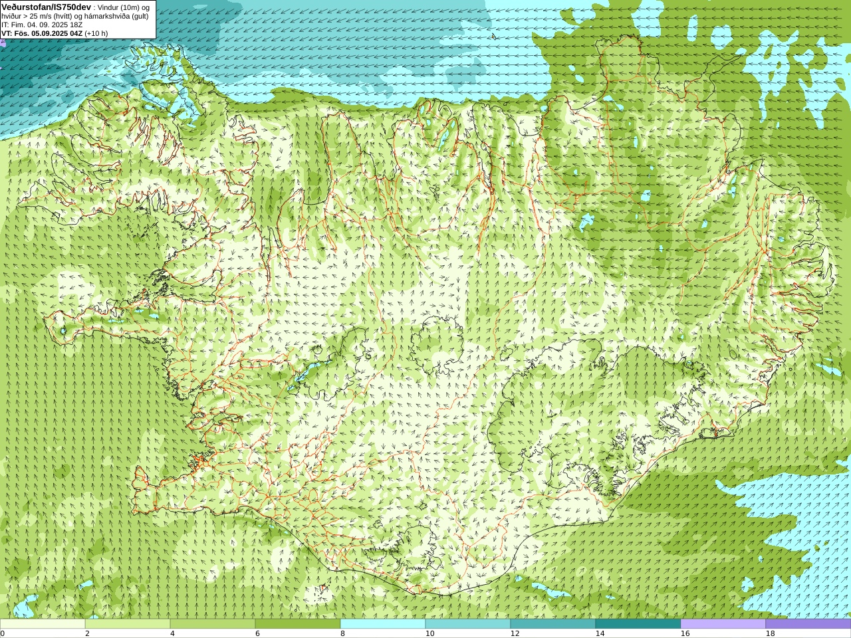Click the Veðurstofan/IS750dev title text
This screenshot has width=851, height=638.
point(47,7)
